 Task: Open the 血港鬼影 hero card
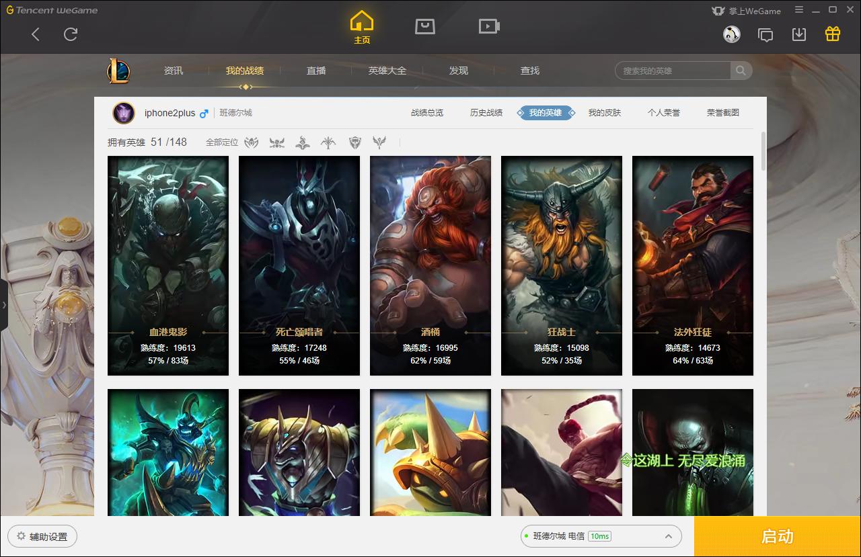coord(168,265)
